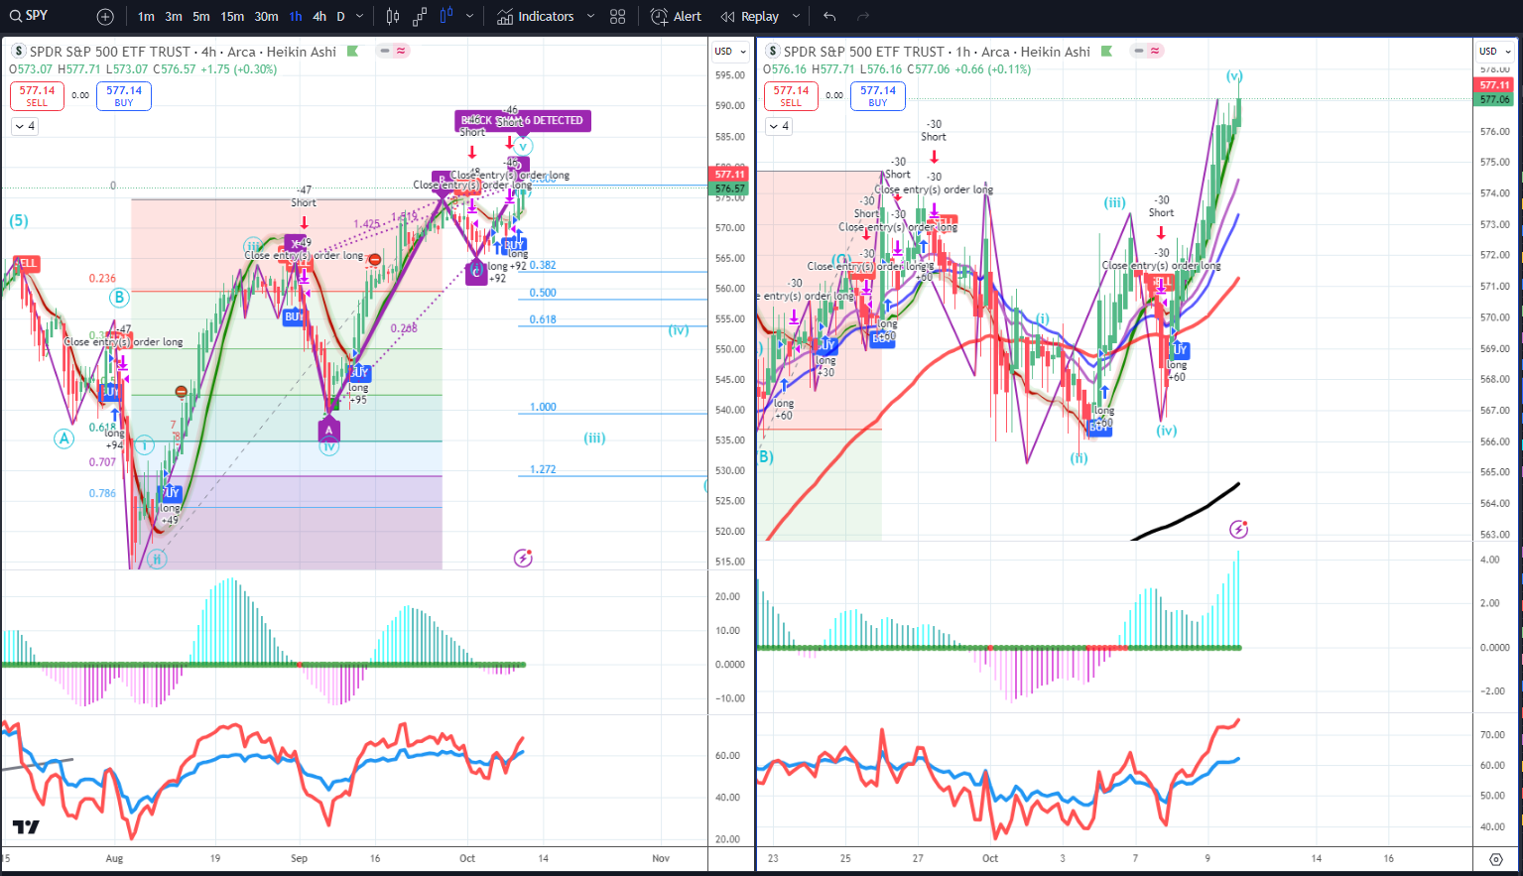Click the lightning events icon on 4h chart

tap(523, 558)
